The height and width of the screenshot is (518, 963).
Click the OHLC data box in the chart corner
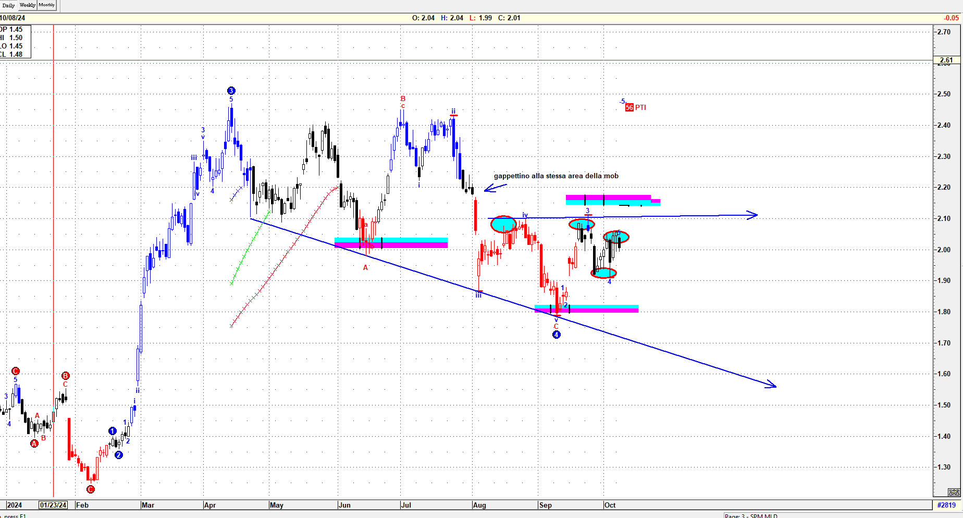point(15,42)
